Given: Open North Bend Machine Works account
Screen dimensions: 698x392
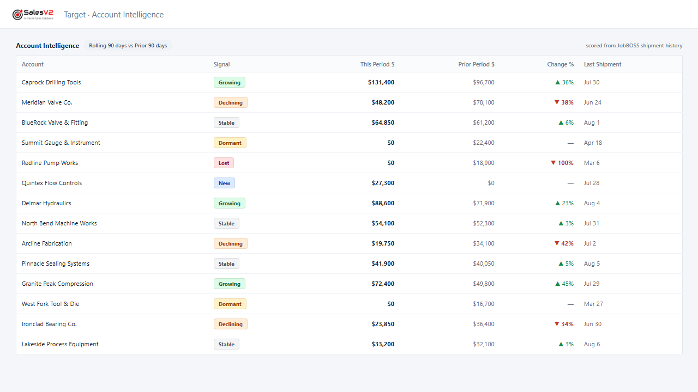Looking at the screenshot, I should point(59,223).
